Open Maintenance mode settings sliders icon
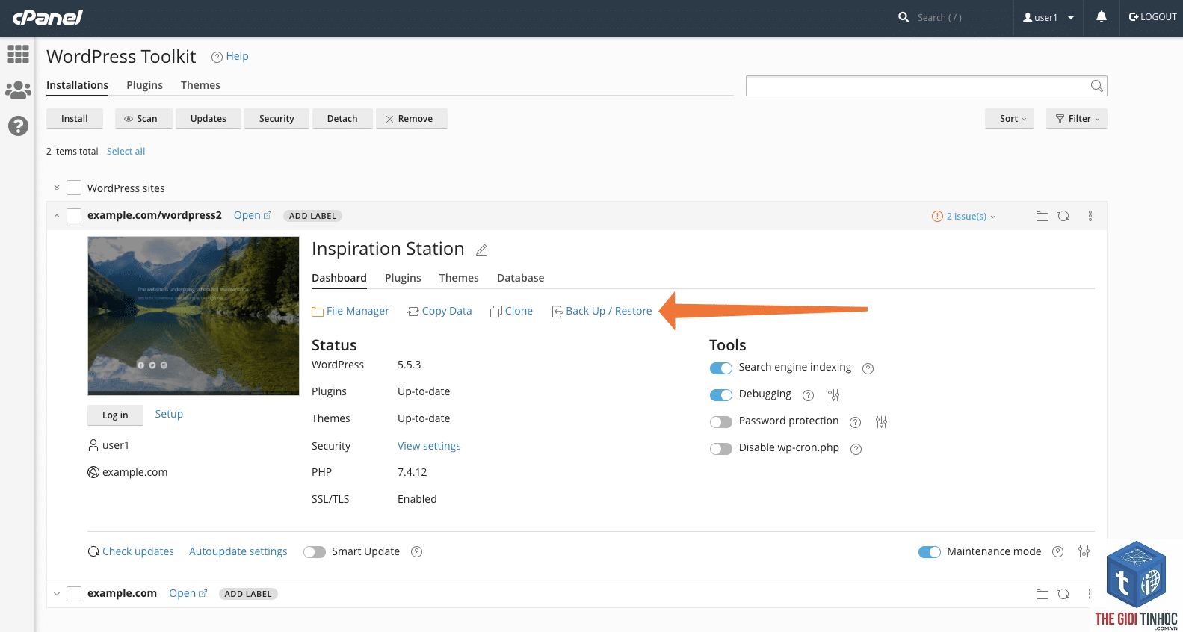1183x632 pixels. tap(1084, 551)
